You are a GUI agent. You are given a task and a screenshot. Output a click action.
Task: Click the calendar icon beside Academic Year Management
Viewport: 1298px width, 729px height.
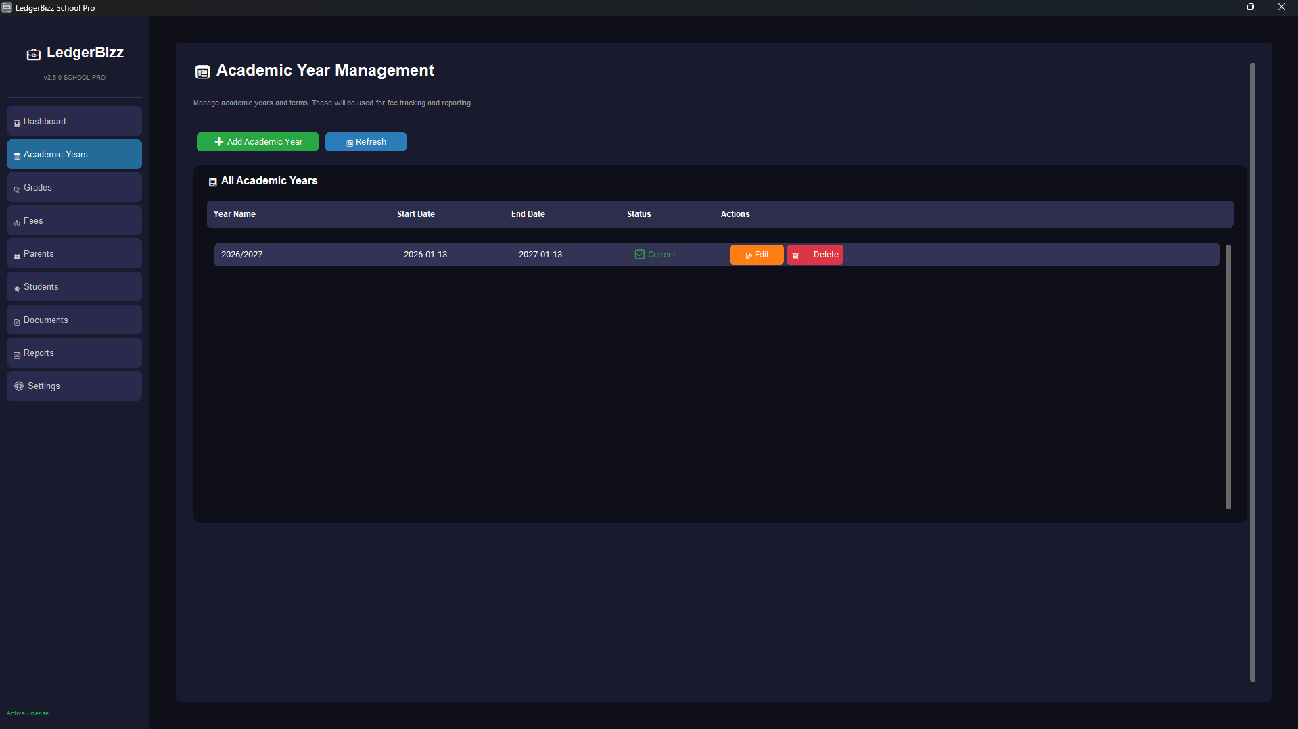(202, 72)
